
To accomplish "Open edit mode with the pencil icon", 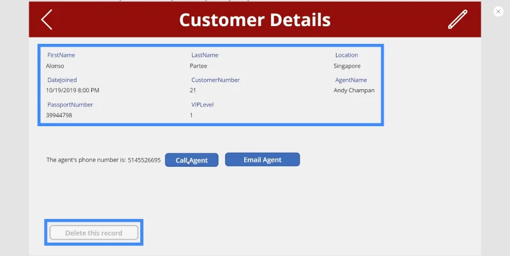I will tap(458, 19).
